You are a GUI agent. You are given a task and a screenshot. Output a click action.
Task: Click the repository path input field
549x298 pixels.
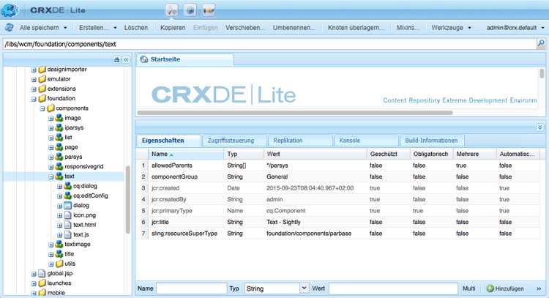pos(269,44)
